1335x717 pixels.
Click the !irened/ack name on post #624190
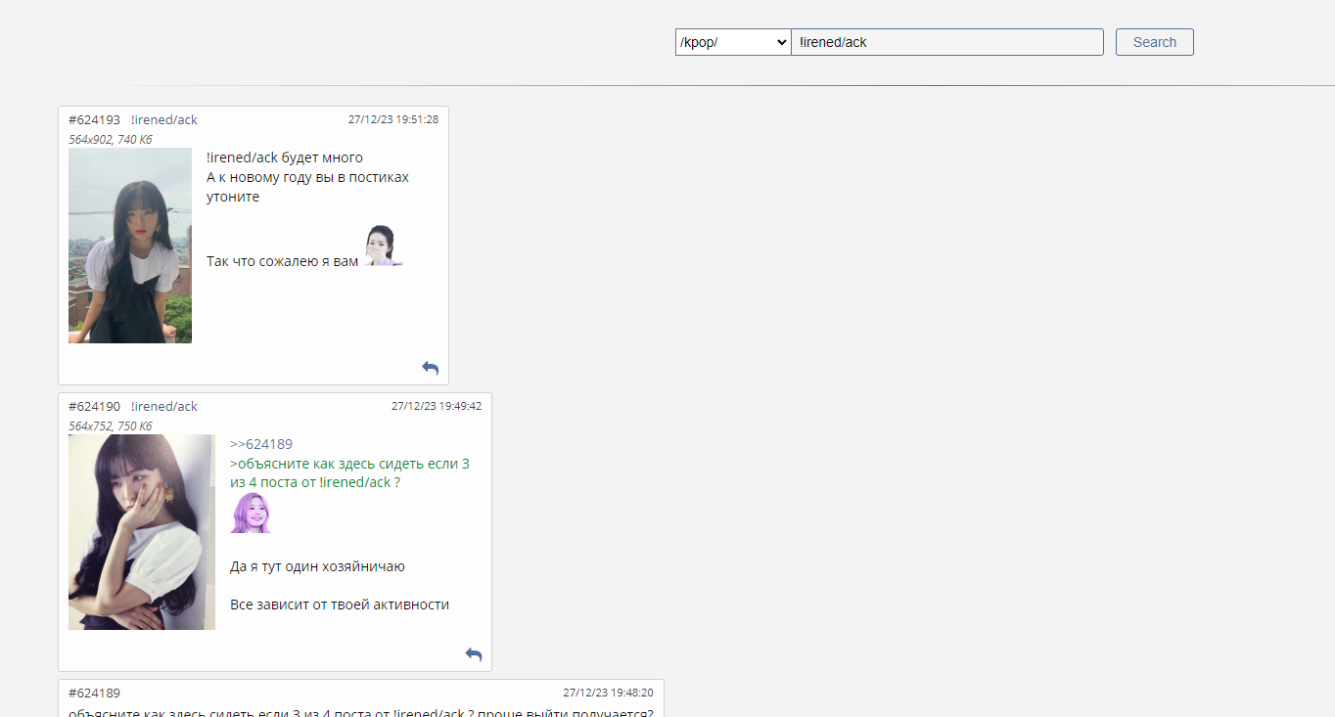164,406
